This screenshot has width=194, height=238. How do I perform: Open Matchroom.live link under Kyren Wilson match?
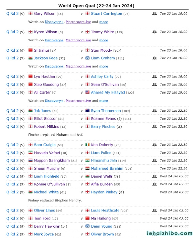click(x=78, y=40)
